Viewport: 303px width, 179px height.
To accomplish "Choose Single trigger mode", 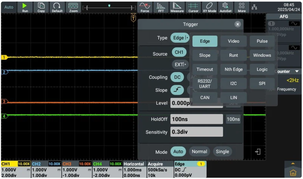I will click(222, 152).
